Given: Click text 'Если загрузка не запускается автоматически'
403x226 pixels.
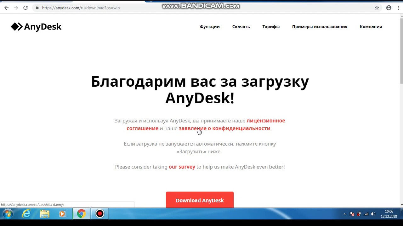Looking at the screenshot, I should [179, 144].
